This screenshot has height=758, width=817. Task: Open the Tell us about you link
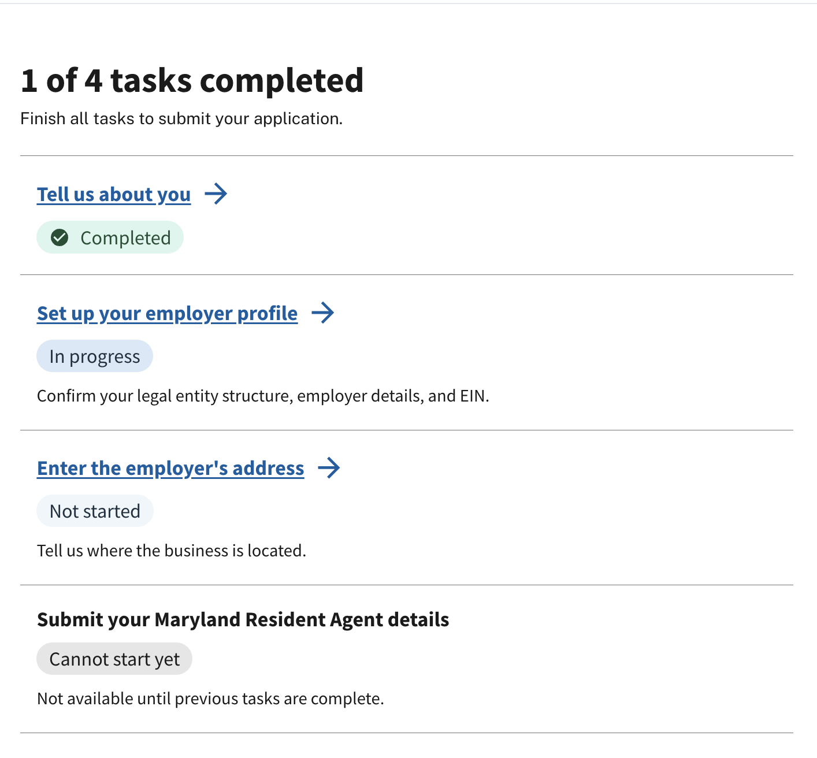114,195
